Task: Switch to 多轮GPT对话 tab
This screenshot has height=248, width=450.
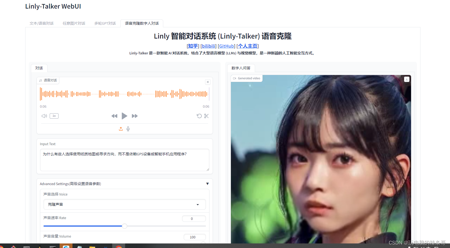Action: coord(105,23)
